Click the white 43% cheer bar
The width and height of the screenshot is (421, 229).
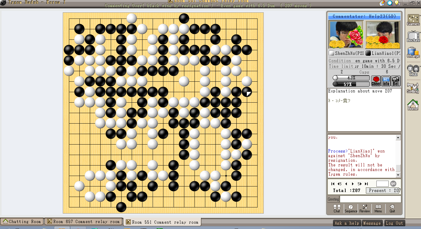(351, 78)
